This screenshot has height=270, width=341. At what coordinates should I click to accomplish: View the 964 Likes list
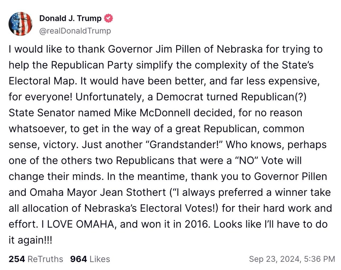[90, 259]
